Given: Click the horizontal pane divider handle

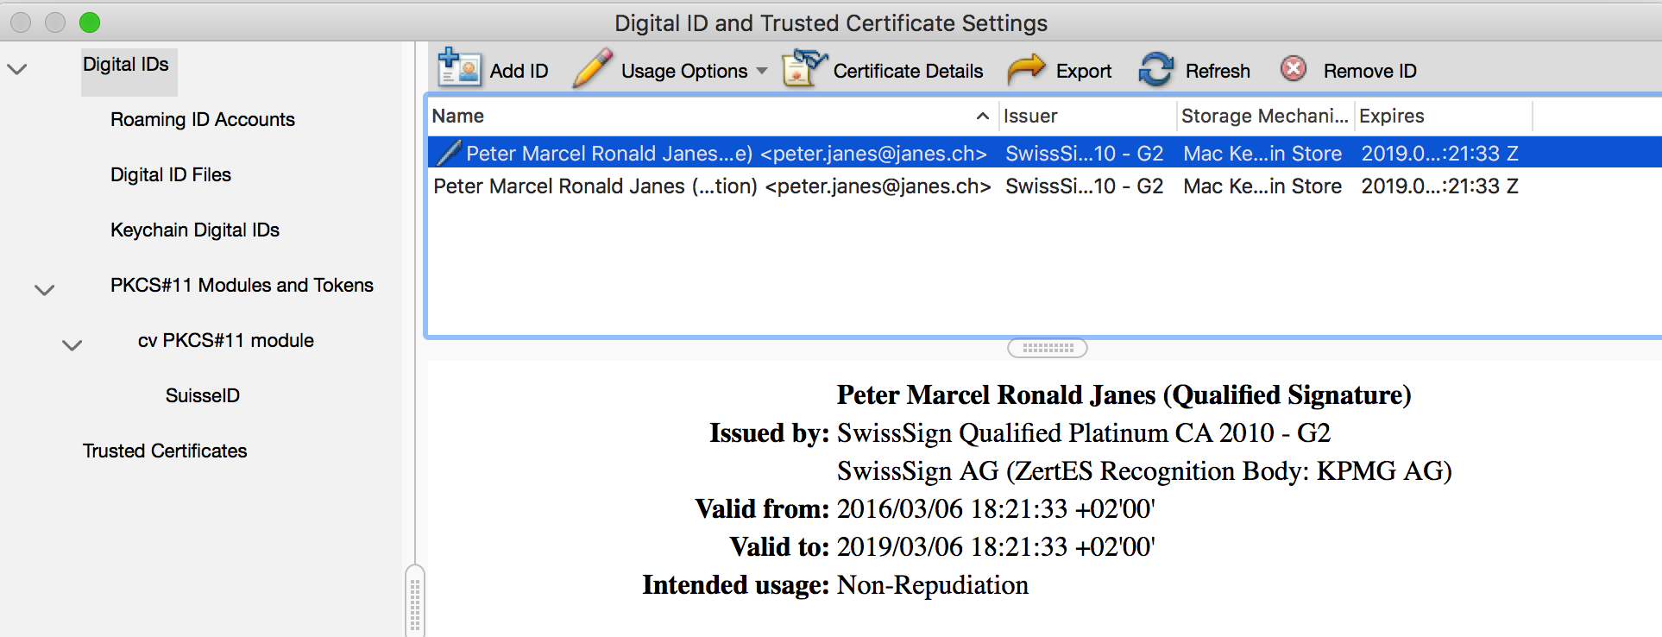Looking at the screenshot, I should click(1047, 348).
